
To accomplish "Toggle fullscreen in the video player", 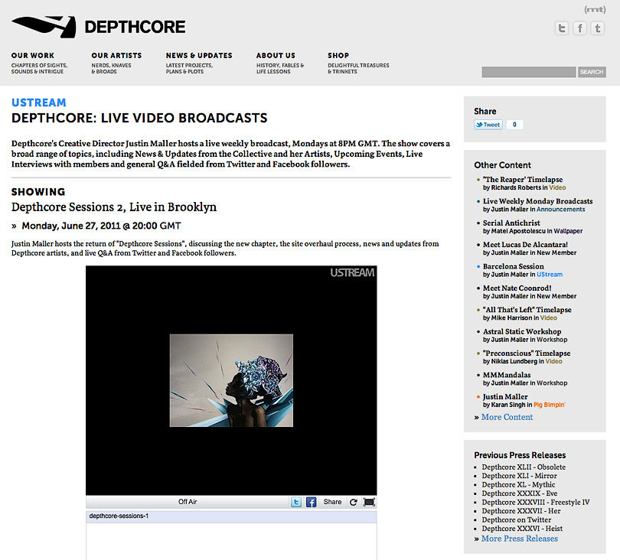I will tap(369, 502).
